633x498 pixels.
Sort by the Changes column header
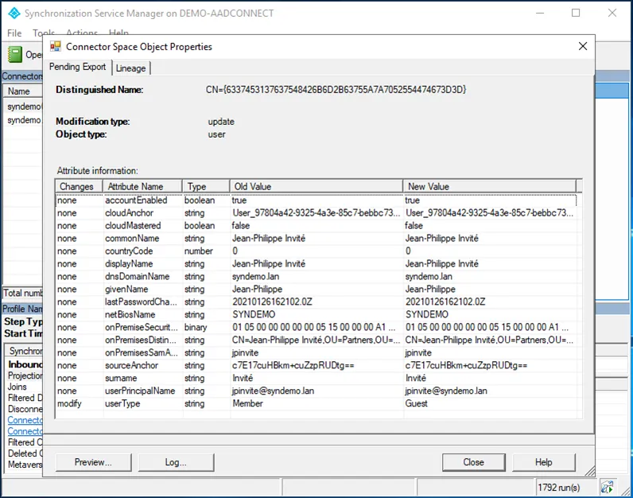point(76,186)
